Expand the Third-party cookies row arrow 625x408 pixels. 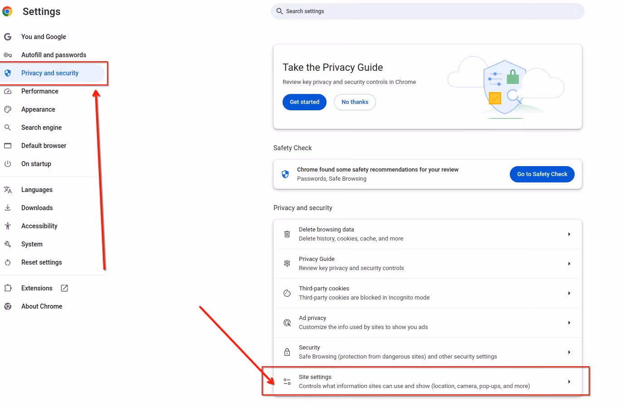569,293
